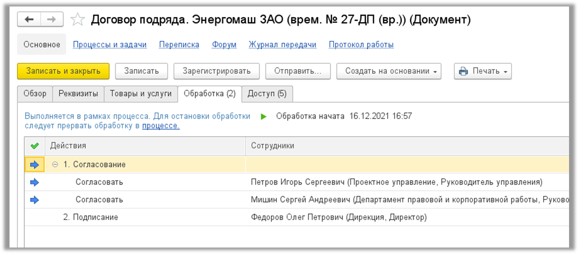Screen dimensions: 579x254
Task: Open the Процессы и задачи link
Action: click(x=109, y=44)
